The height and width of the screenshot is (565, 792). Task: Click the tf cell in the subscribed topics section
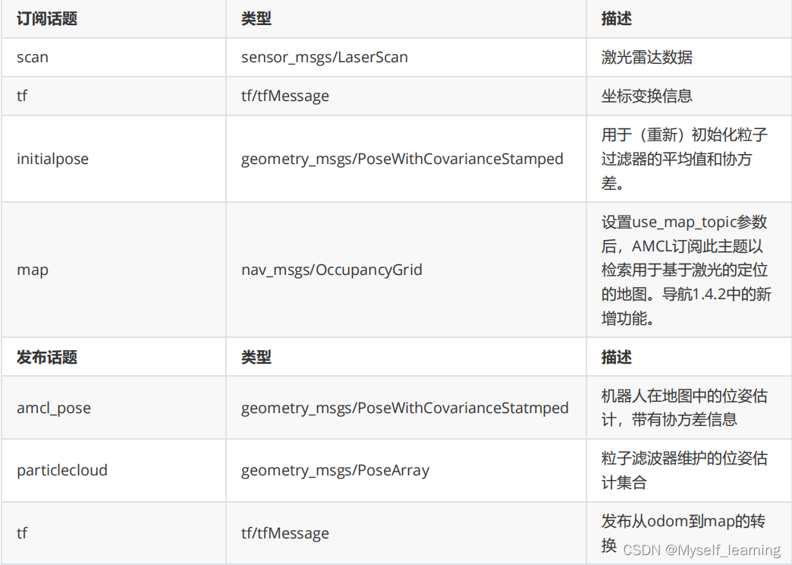[114, 96]
